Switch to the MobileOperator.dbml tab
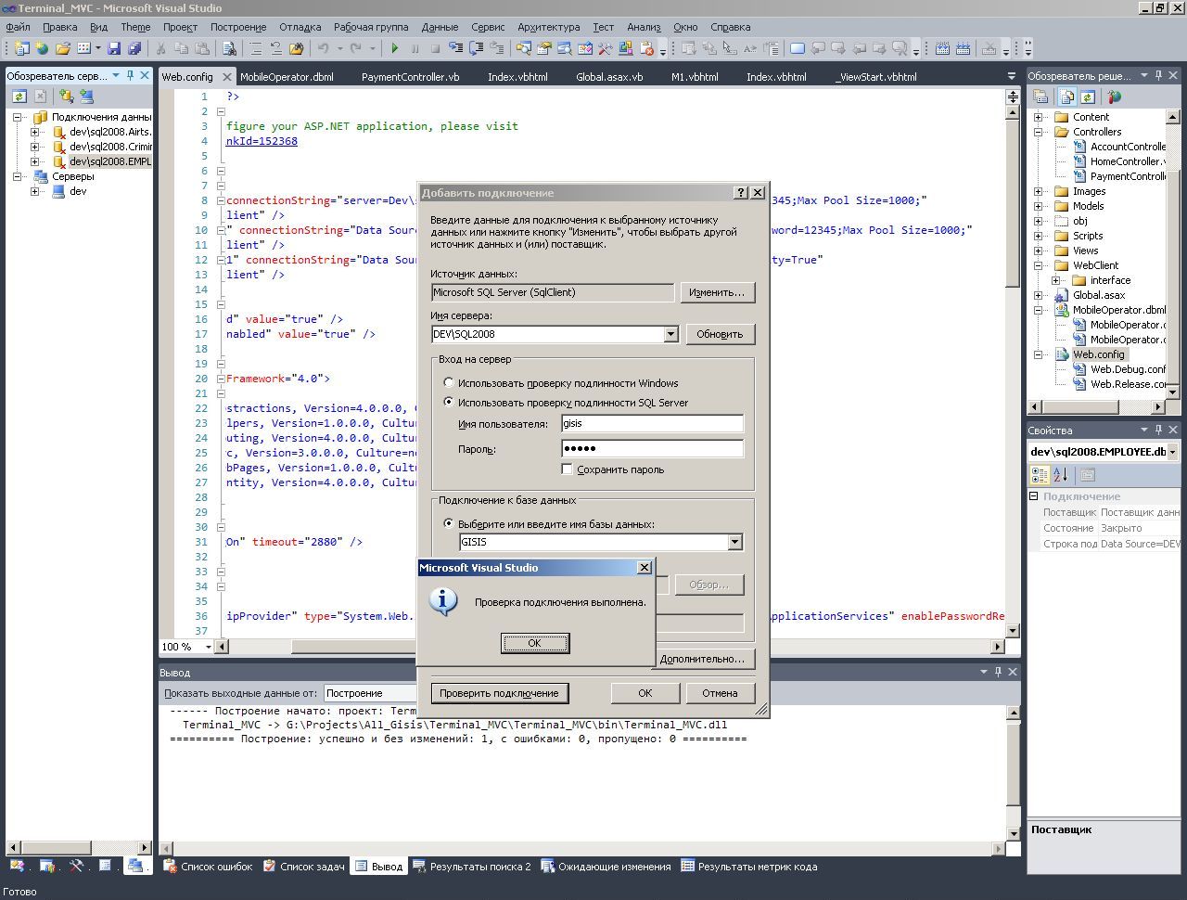Viewport: 1187px width, 900px height. coord(287,77)
